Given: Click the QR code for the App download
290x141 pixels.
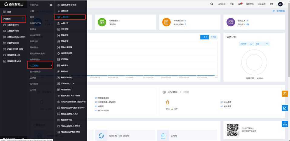Looking at the screenshot, I should 232,130.
